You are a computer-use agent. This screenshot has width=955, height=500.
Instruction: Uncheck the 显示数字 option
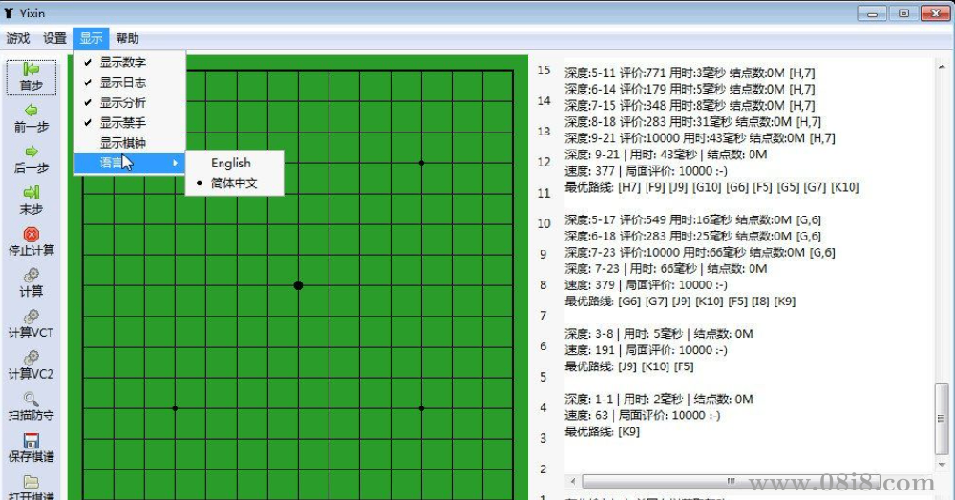point(122,62)
